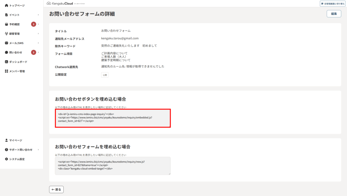Image resolution: width=347 pixels, height=196 pixels.
Task: Expand the 問い合わせ submenu chevron
Action: 38,52
